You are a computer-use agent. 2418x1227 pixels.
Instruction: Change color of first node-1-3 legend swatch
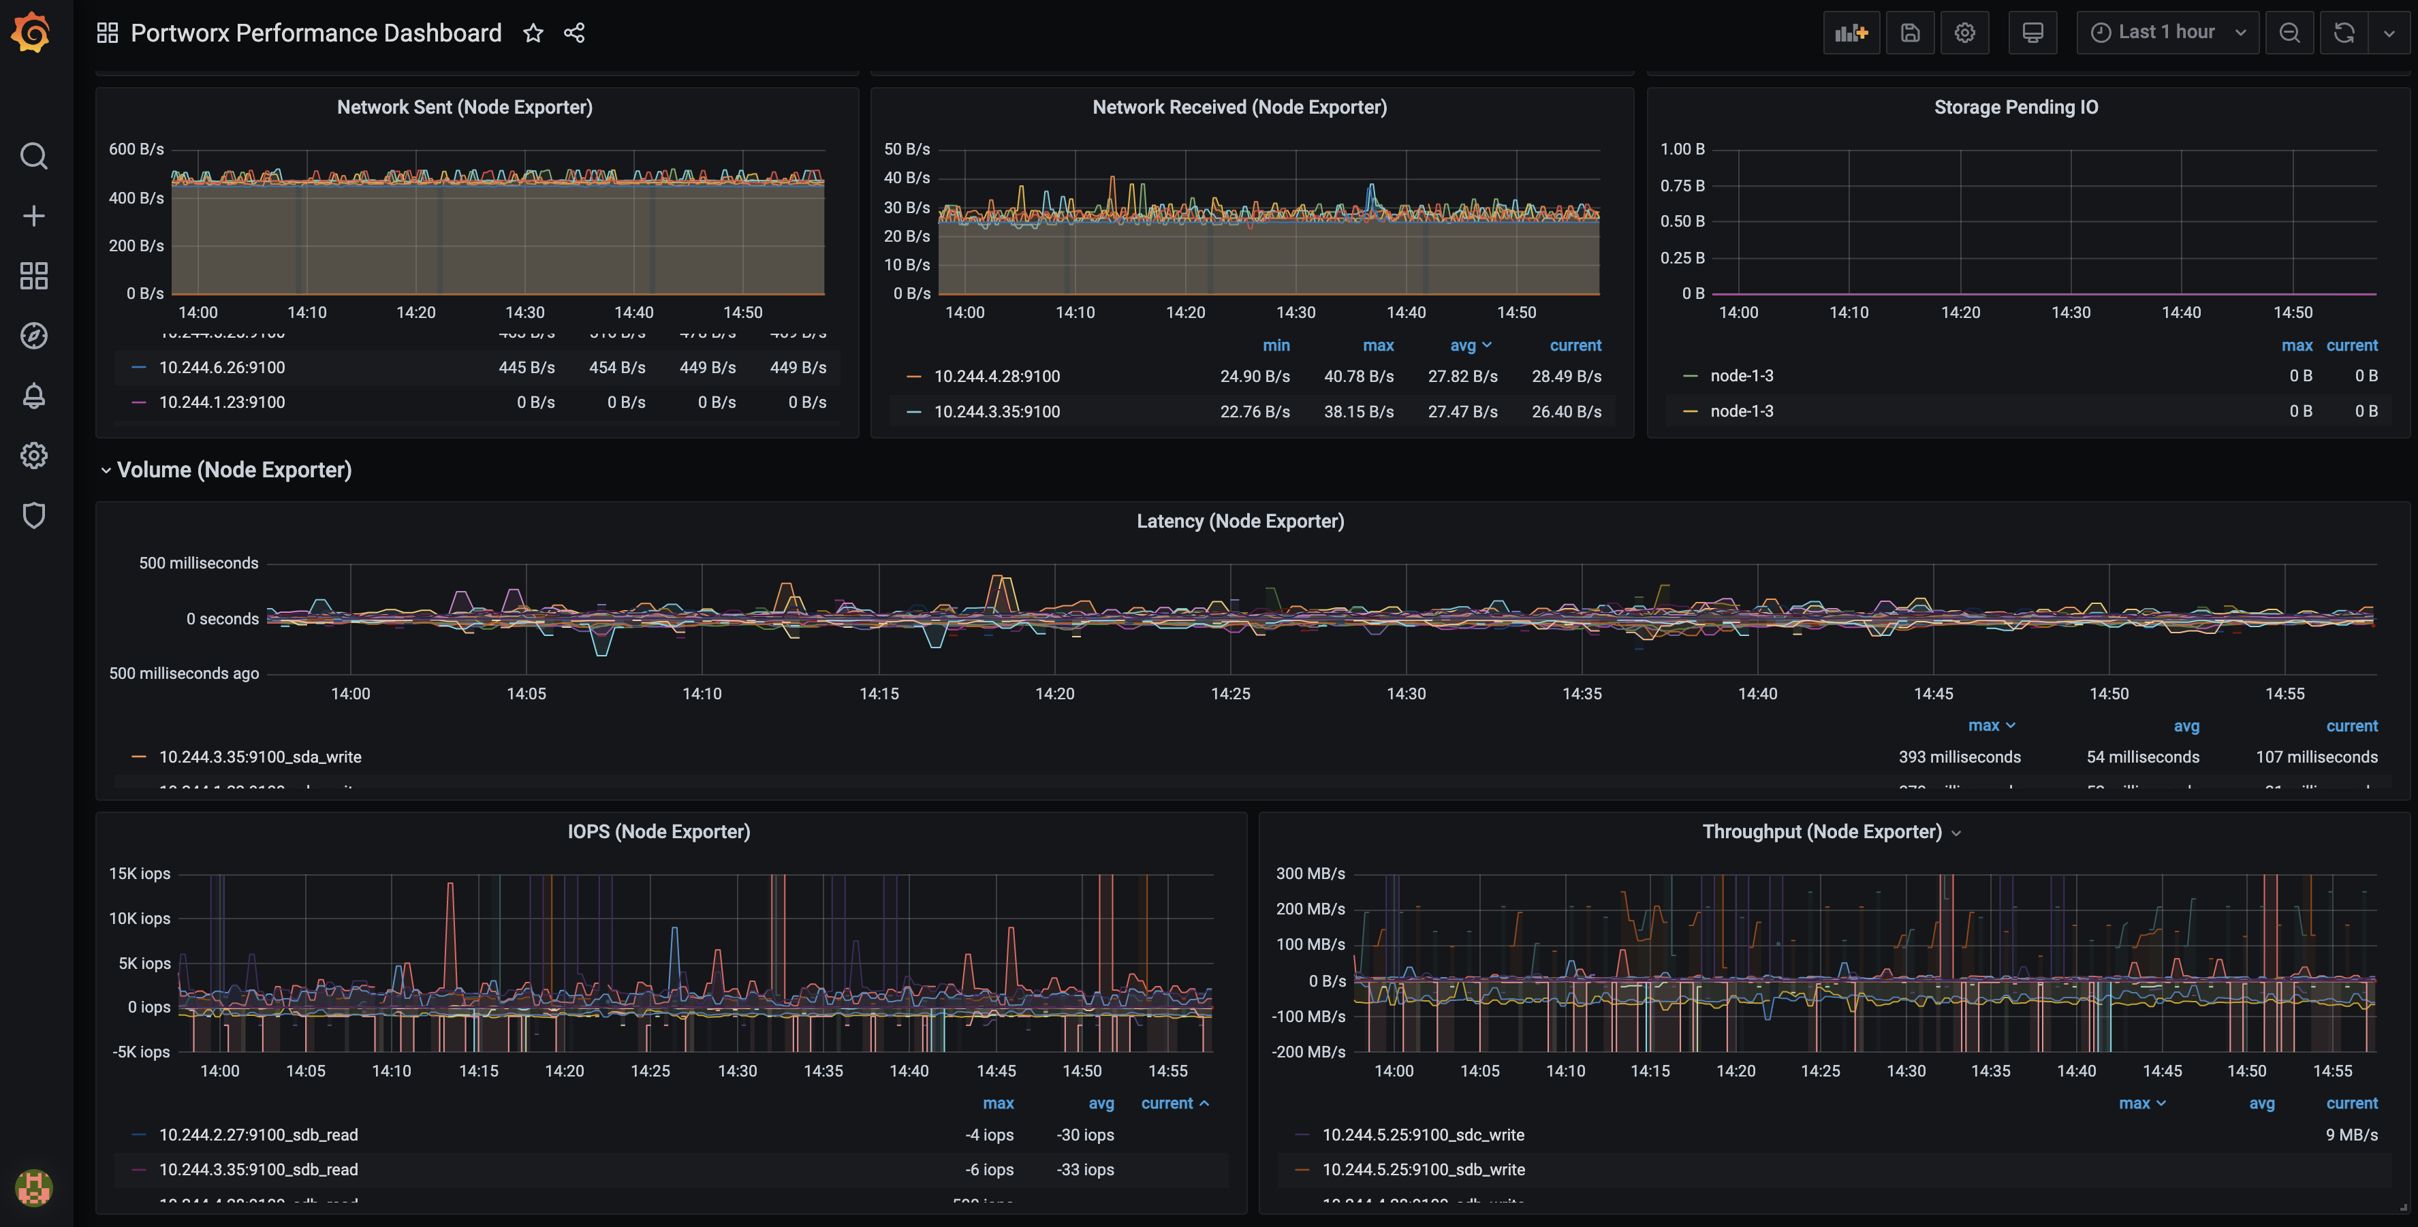tap(1691, 376)
